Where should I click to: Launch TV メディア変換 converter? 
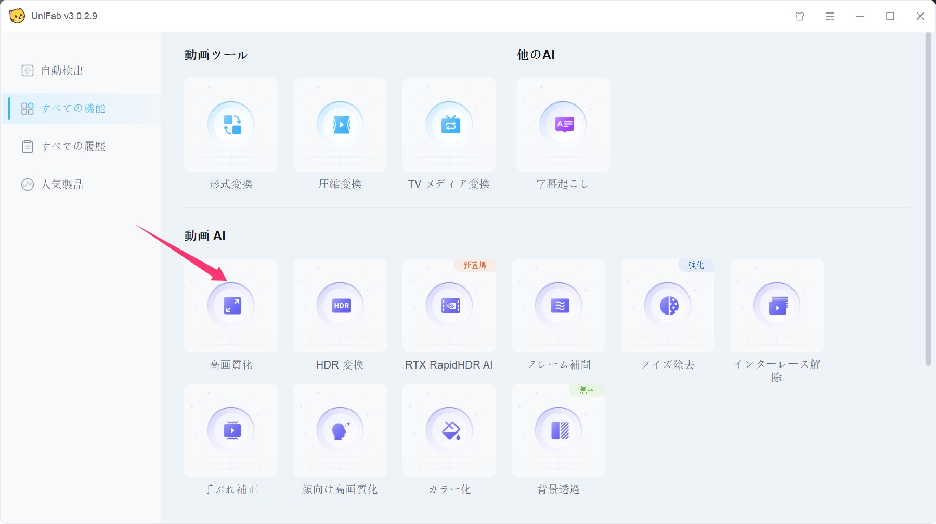pos(449,125)
